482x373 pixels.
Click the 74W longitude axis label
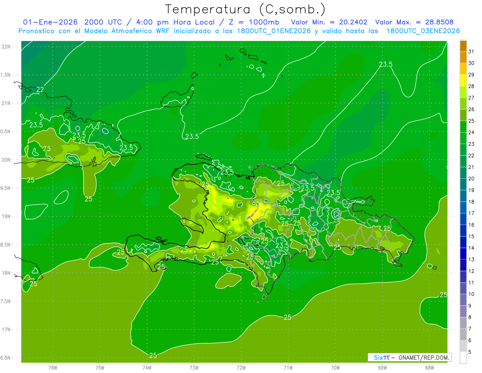[147, 368]
